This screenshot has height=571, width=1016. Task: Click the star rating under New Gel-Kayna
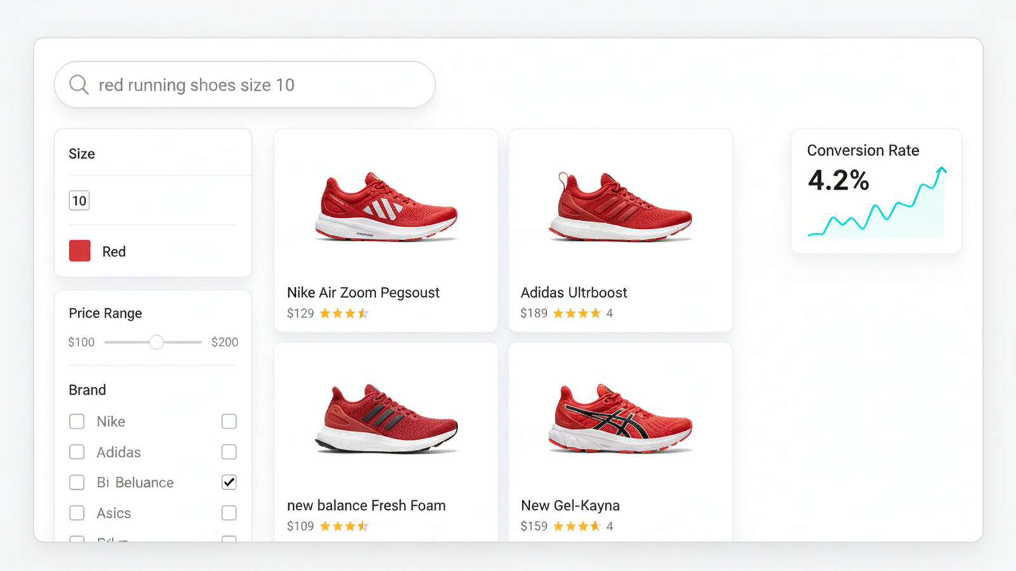coord(577,526)
